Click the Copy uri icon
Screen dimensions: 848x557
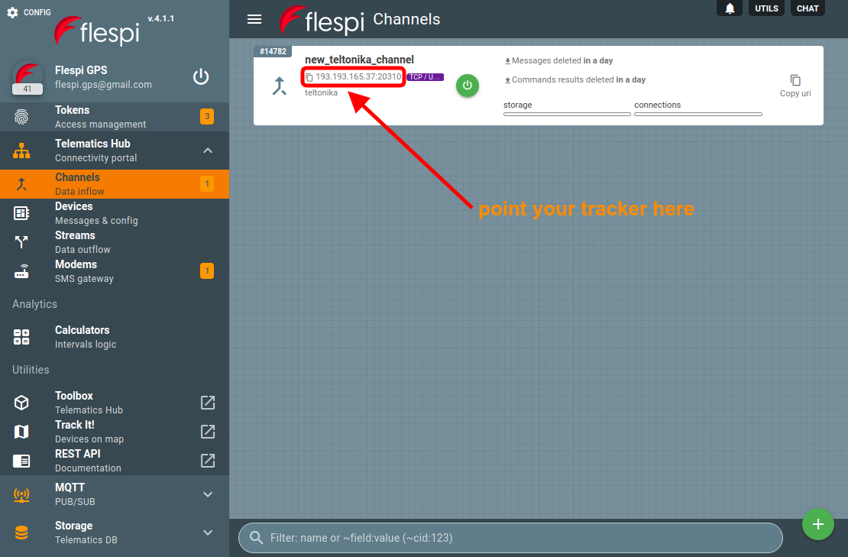[x=795, y=80]
